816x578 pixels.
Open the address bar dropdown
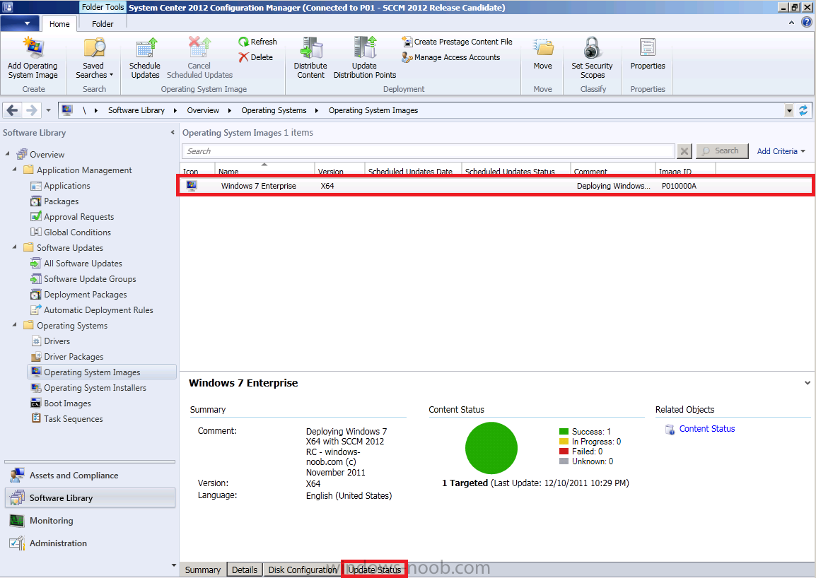[789, 110]
